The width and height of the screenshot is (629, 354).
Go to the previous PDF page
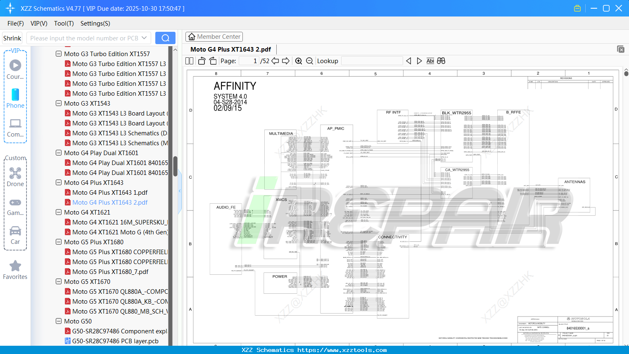(275, 61)
